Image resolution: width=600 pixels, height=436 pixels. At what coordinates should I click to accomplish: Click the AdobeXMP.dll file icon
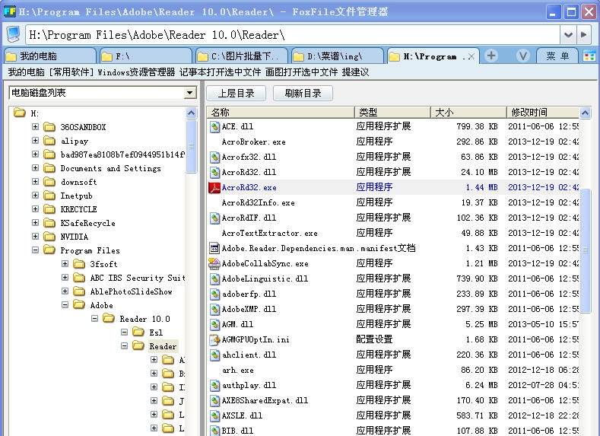coord(214,309)
